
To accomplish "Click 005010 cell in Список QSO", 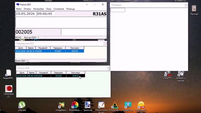I will tap(75, 76).
